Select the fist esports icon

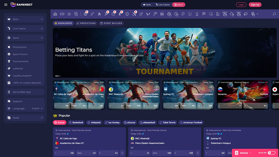pyautogui.click(x=253, y=14)
